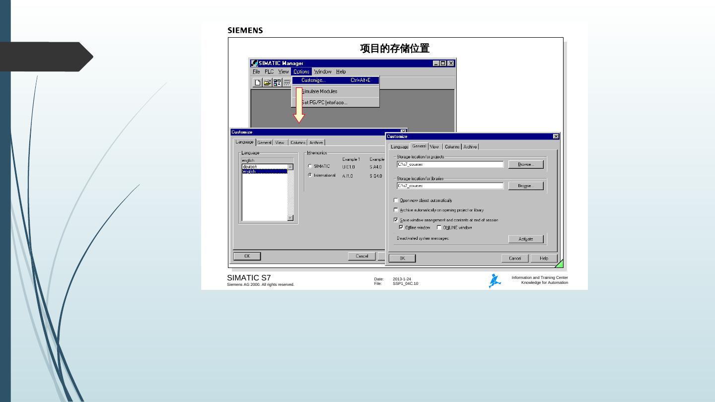Click the 'SIMATIC S7' footer text

(249, 278)
